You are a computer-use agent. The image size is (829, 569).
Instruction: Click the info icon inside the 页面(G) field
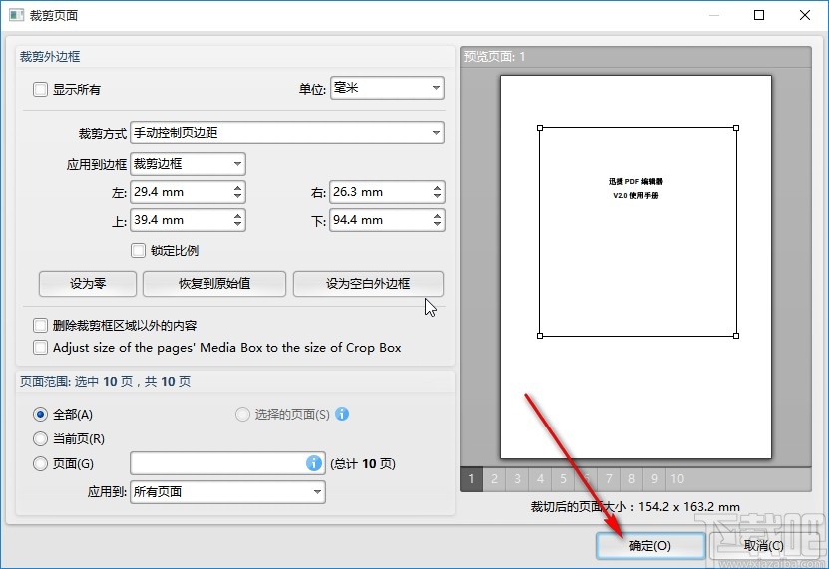tap(314, 463)
